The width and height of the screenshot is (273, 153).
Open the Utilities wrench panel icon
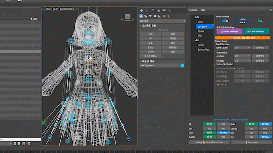pos(170,11)
